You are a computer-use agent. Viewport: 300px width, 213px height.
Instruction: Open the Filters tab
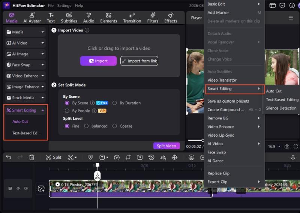point(153,18)
